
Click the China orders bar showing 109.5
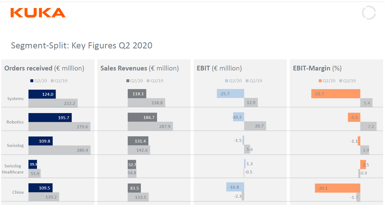tap(40, 188)
